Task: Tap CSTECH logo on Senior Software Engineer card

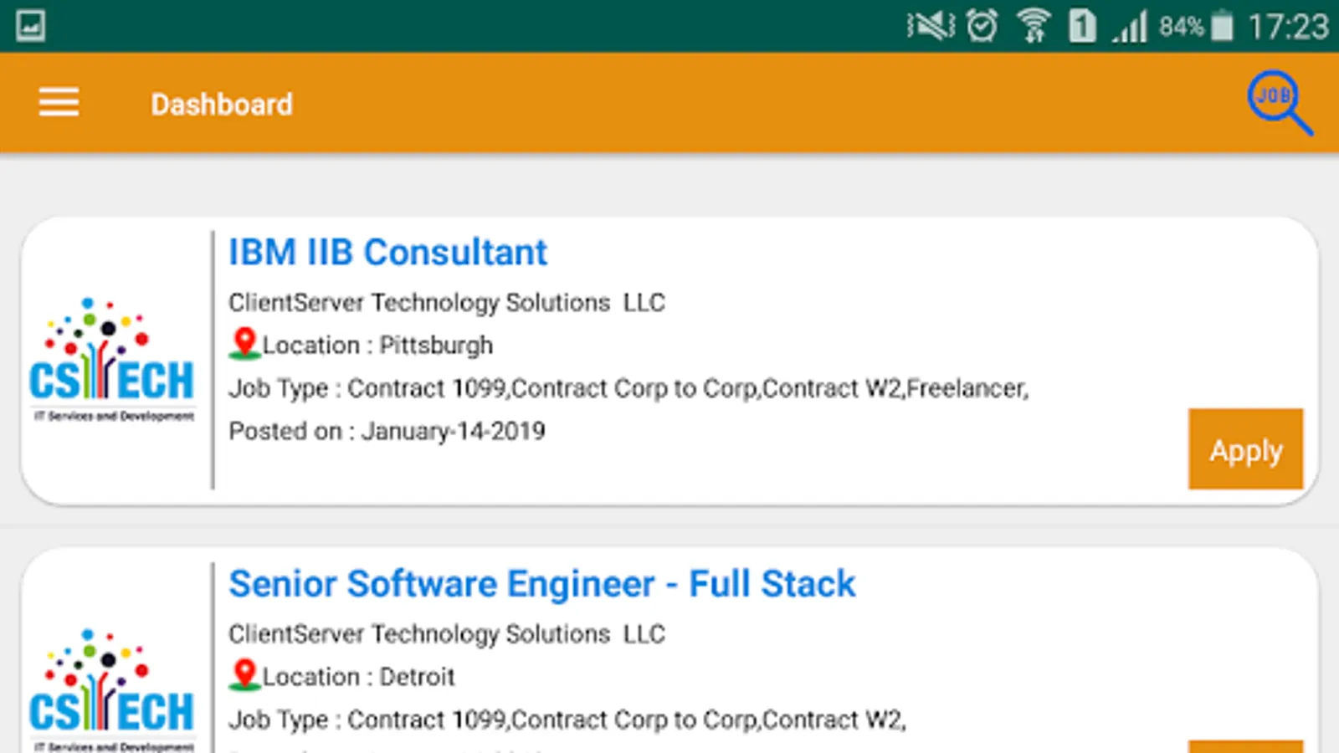Action: click(112, 690)
